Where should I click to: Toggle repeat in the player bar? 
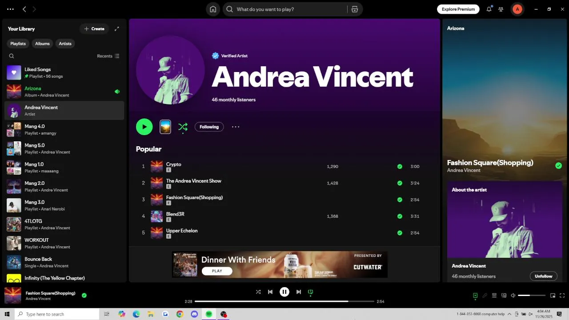tap(311, 292)
